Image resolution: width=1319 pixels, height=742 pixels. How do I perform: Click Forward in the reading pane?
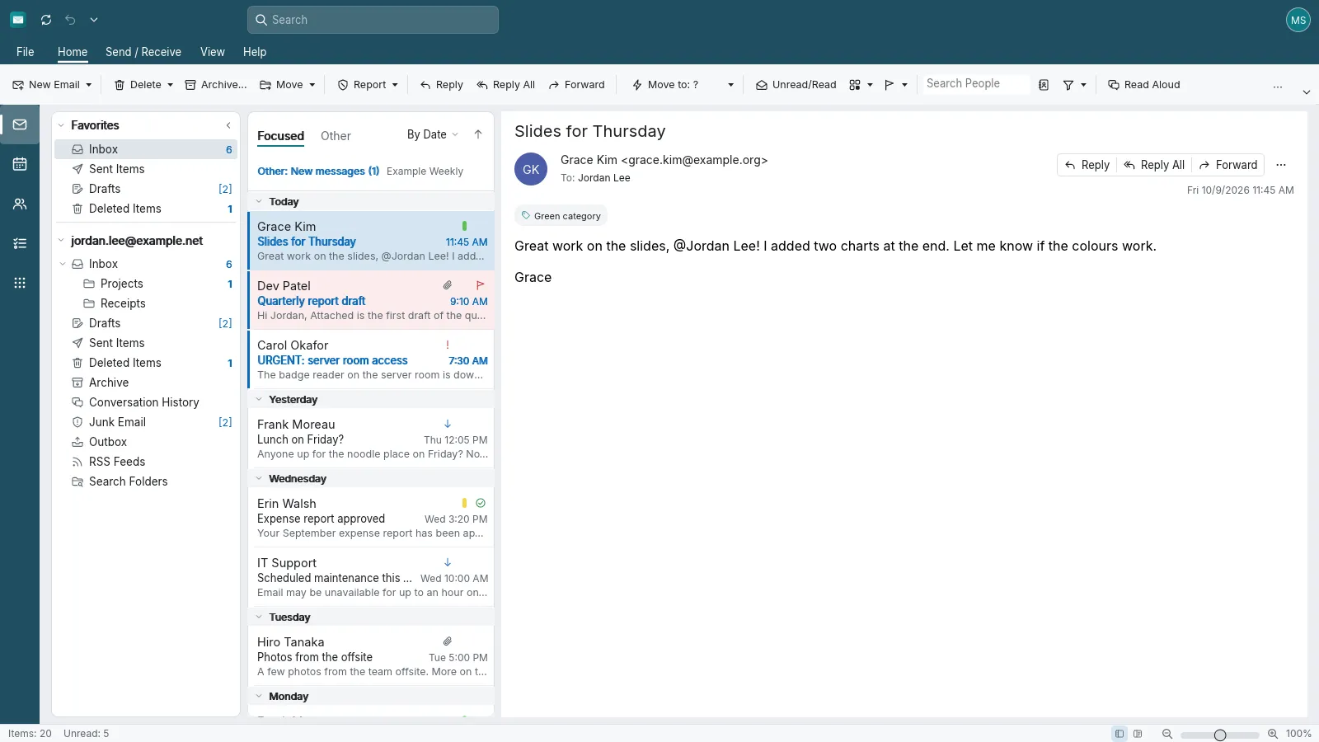[1228, 165]
